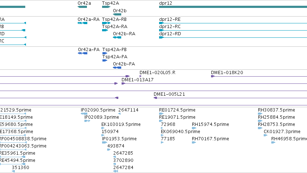This screenshot has height=173, width=307.
Task: Click the EK103019.5prime label
Action: click(x=121, y=124)
